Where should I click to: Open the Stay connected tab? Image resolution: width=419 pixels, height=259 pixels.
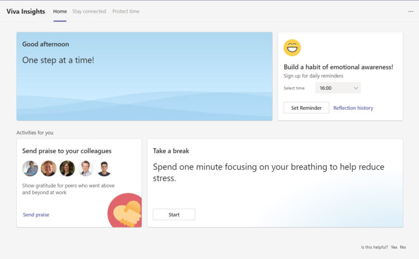click(89, 11)
